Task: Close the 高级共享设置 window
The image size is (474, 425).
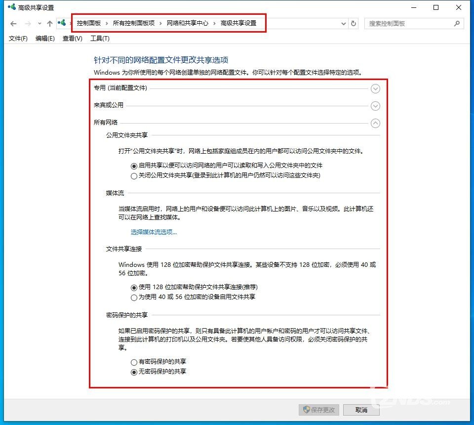Action: point(459,7)
